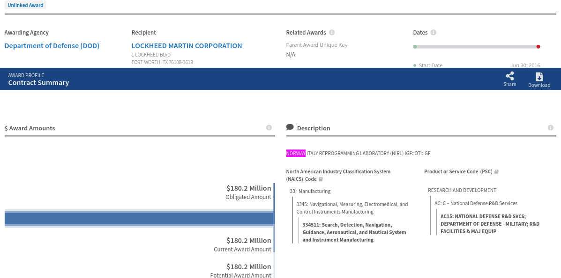Click the 'Recipient' heading
Screen dimensions: 561x278
click(144, 33)
